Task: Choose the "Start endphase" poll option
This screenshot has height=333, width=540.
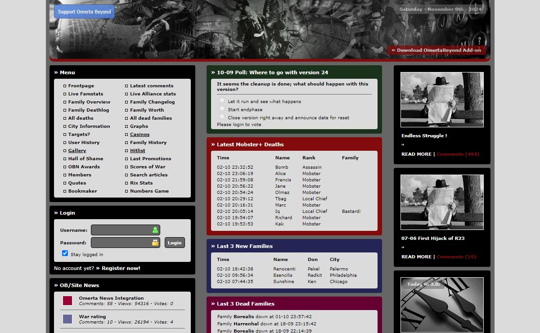Action: coord(222,108)
